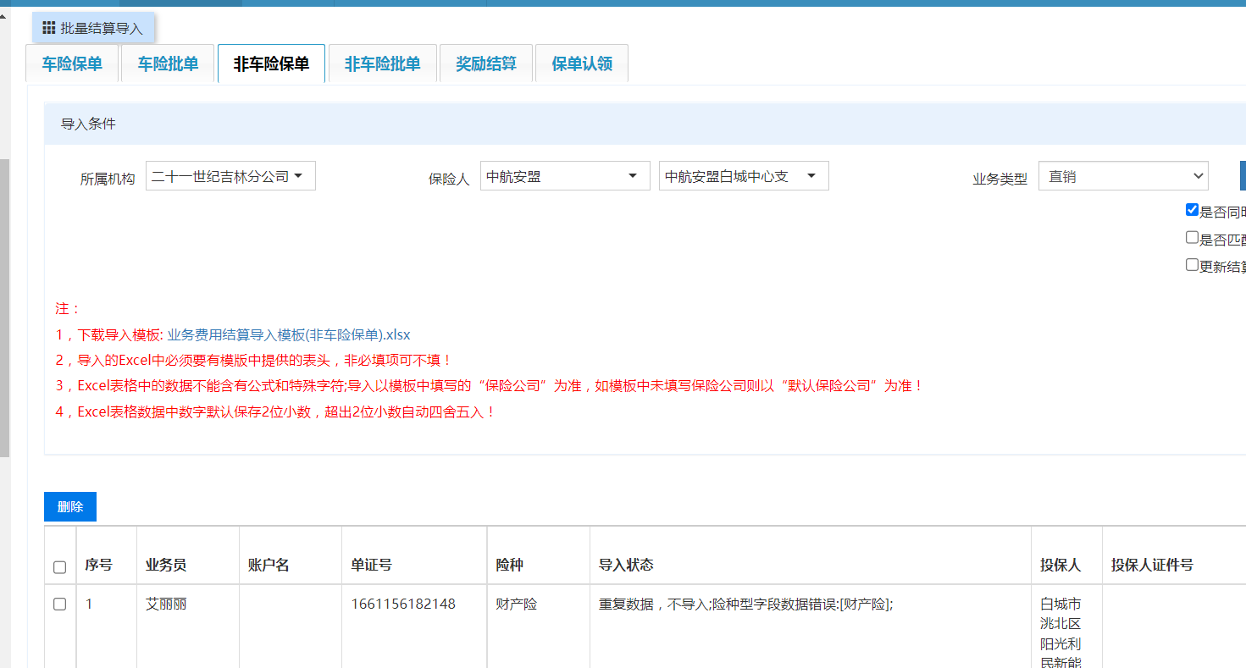Image resolution: width=1246 pixels, height=668 pixels.
Task: Uncheck the 是否同时 checkbox
Action: (x=1193, y=210)
